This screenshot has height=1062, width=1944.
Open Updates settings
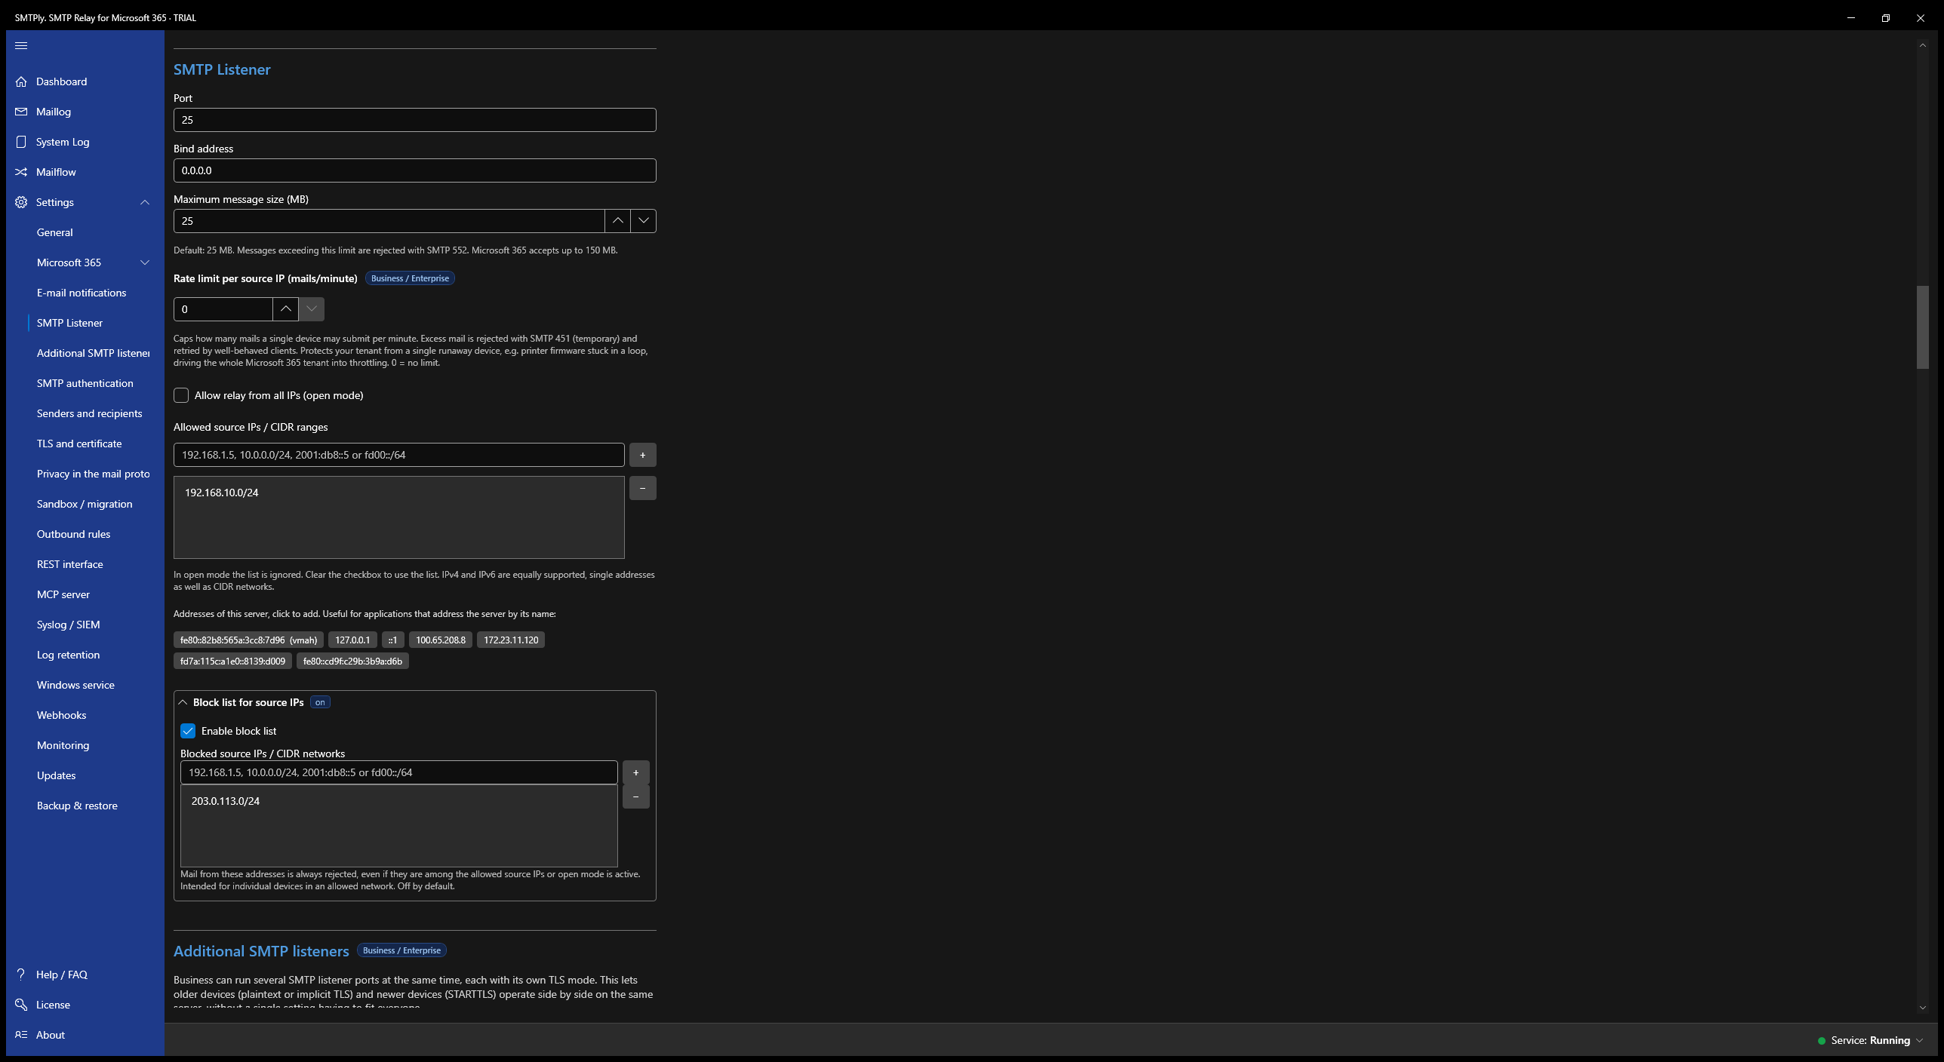point(56,775)
